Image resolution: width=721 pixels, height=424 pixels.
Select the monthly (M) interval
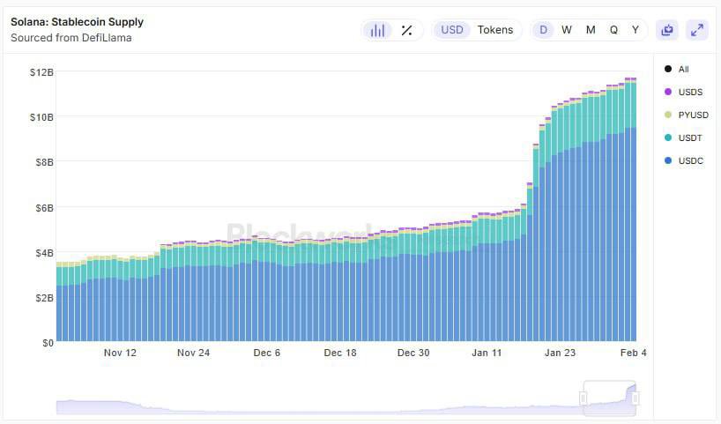591,30
